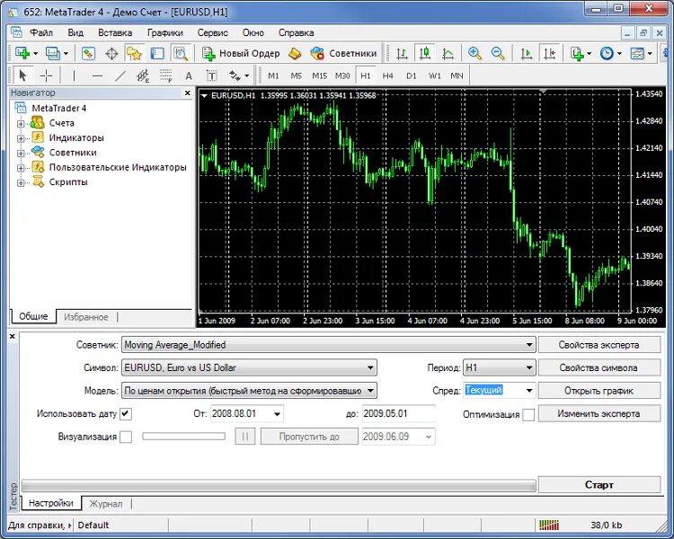674x539 pixels.
Task: Open the new chart icon
Action: coord(22,53)
